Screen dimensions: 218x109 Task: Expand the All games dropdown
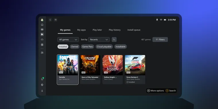(x=68, y=40)
